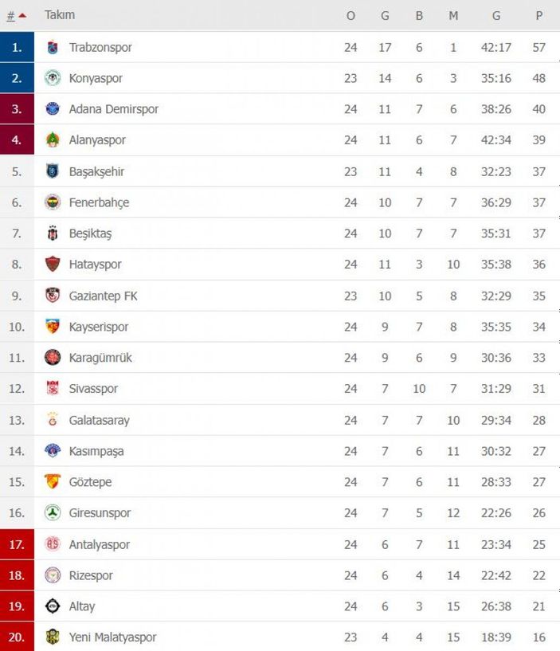Click the Konyaspor club crest
Screen dimensions: 560x651
point(53,78)
